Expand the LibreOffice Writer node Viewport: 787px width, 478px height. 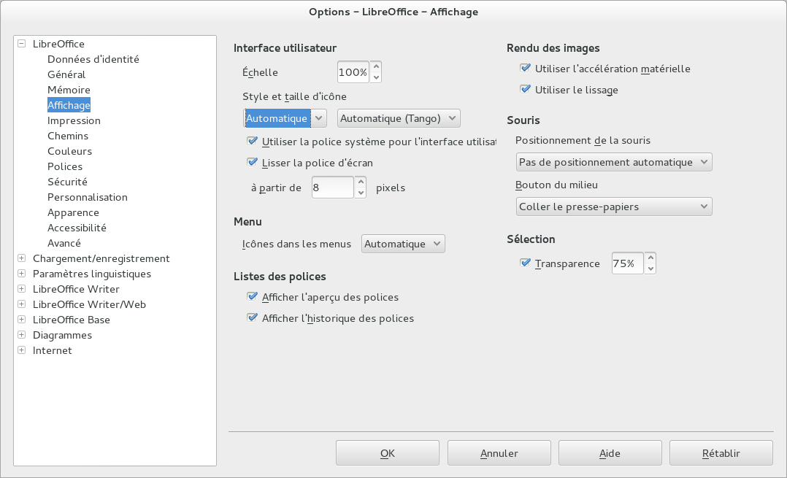pyautogui.click(x=22, y=289)
